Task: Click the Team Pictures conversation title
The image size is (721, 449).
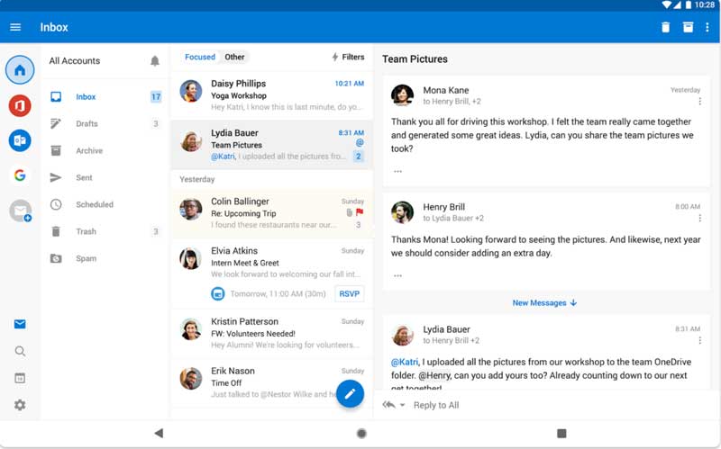Action: 415,59
